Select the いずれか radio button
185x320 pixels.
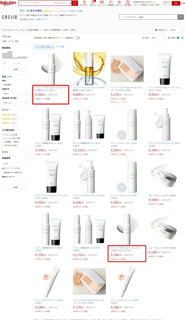(x=12, y=168)
